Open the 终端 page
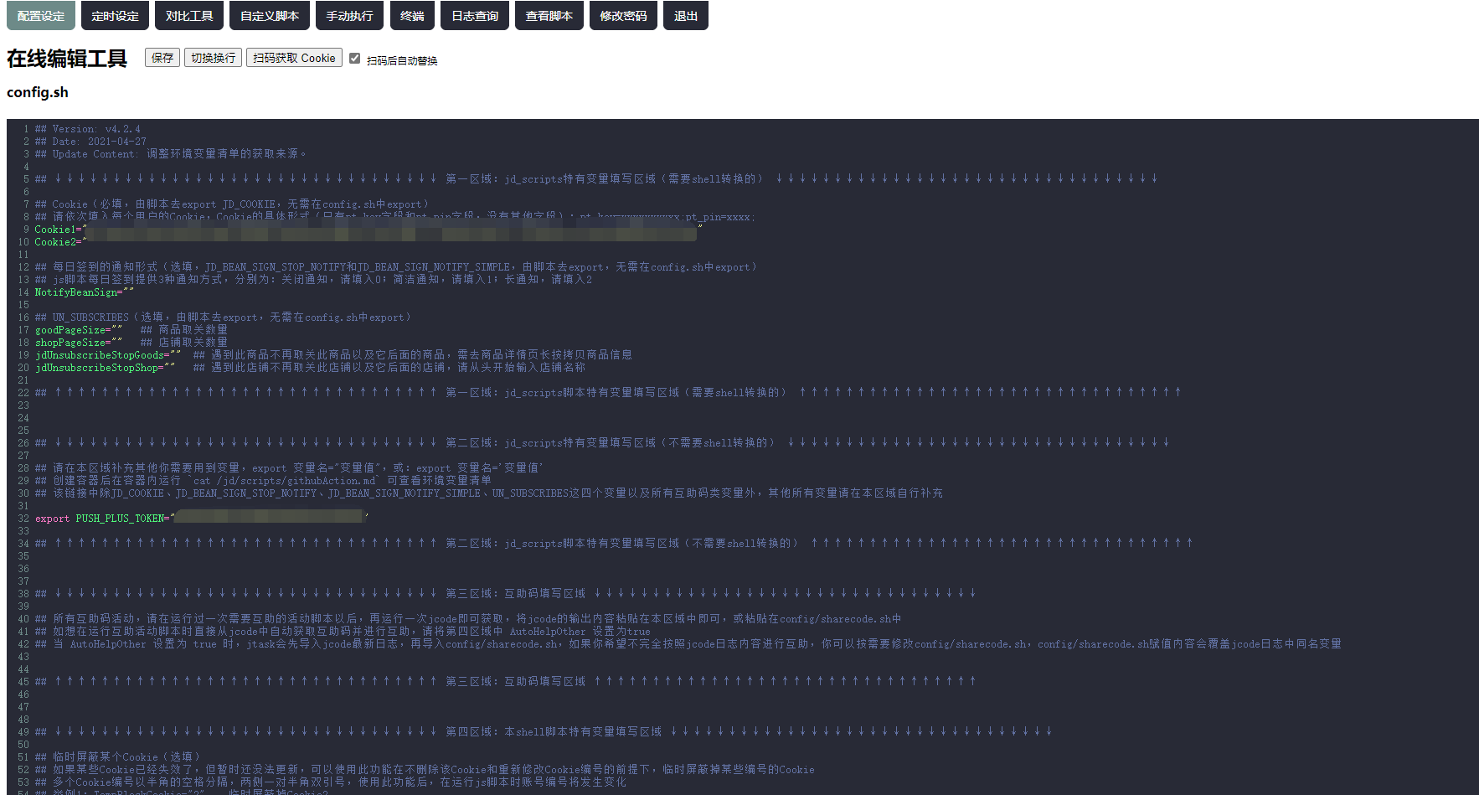Screen dimensions: 1479x795 pyautogui.click(x=412, y=16)
